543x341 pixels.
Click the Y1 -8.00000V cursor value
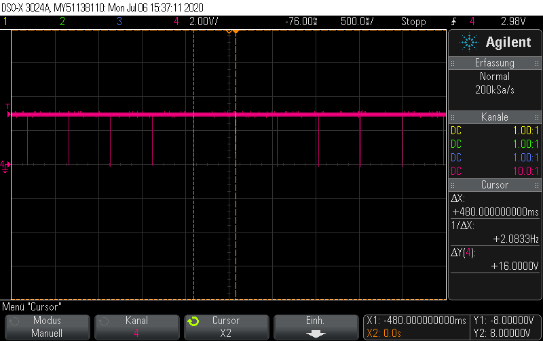(504, 320)
